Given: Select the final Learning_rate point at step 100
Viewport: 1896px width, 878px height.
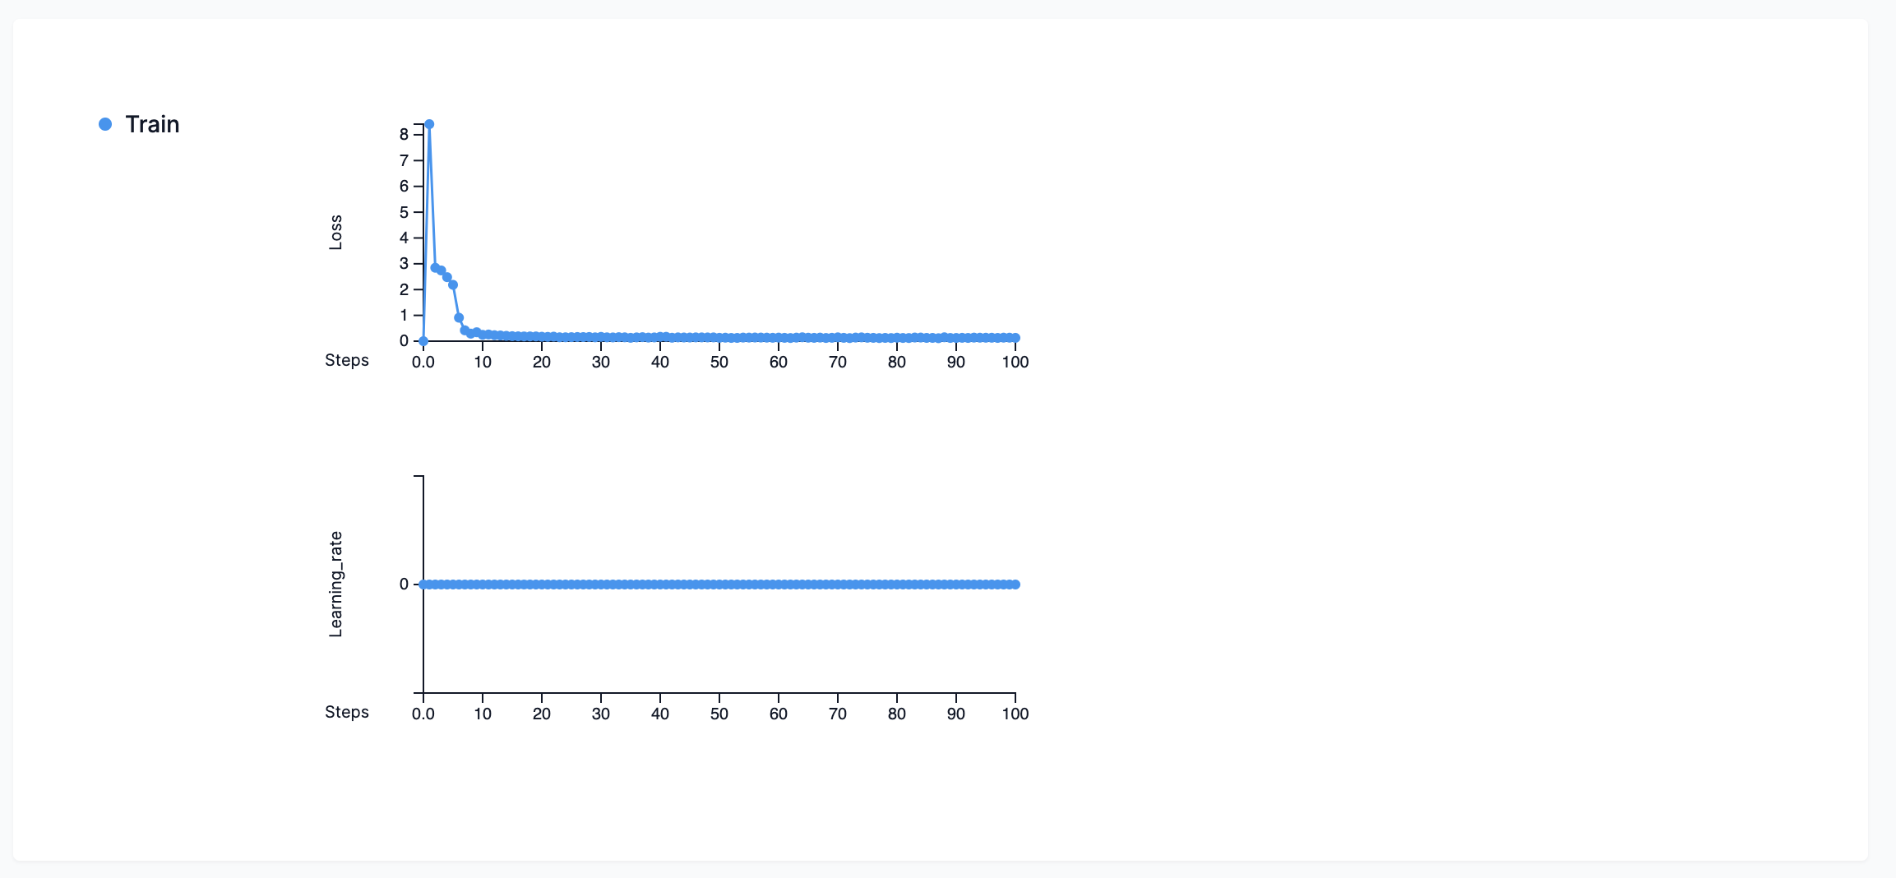Looking at the screenshot, I should 1015,585.
